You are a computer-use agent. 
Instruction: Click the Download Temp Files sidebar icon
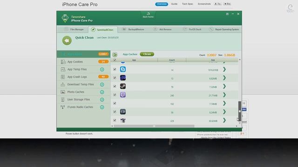point(63,84)
